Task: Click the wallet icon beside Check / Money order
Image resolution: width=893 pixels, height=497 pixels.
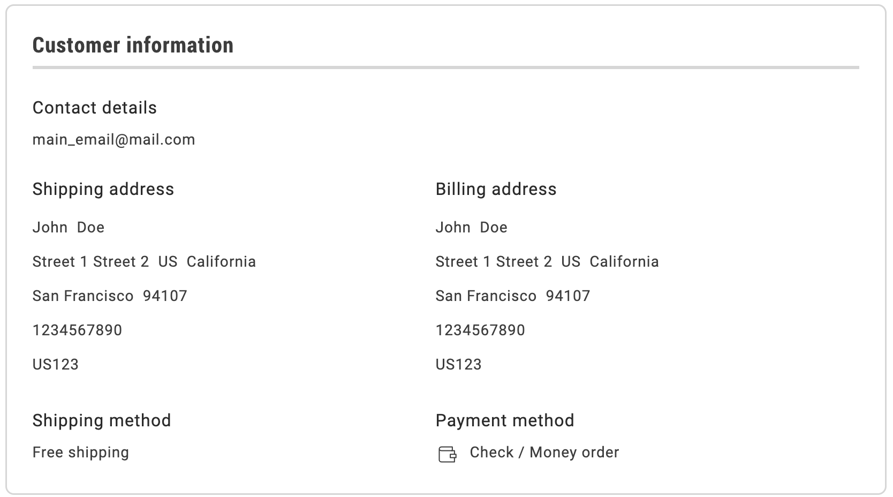Action: pyautogui.click(x=447, y=454)
